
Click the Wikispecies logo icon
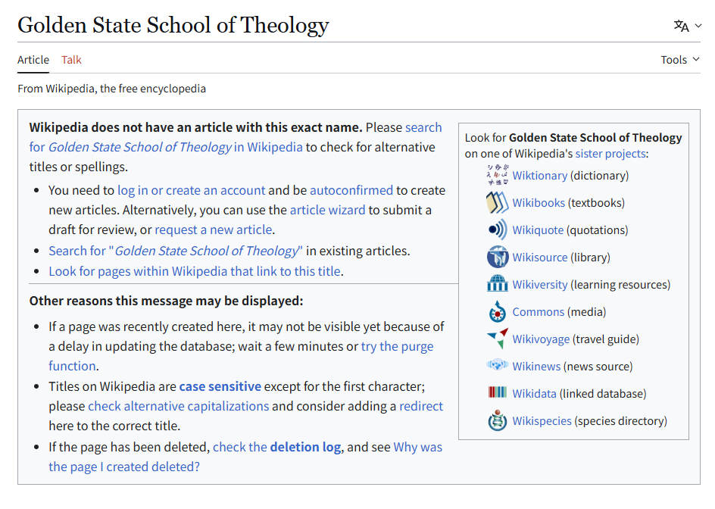pos(497,420)
